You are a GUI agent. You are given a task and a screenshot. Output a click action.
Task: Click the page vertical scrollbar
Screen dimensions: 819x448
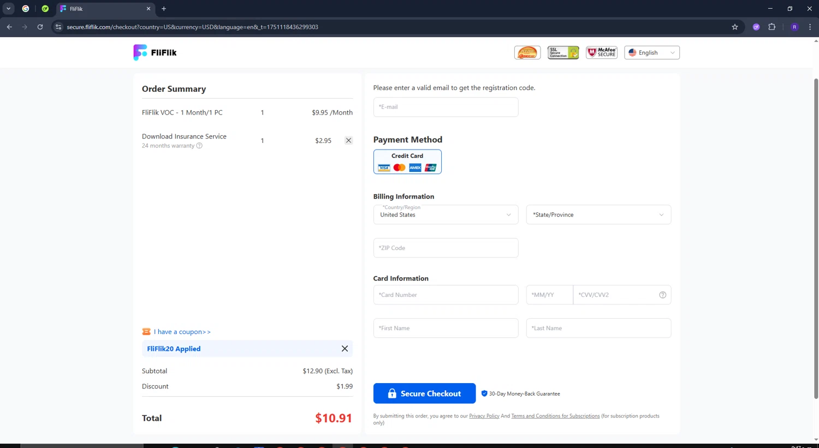(816, 238)
